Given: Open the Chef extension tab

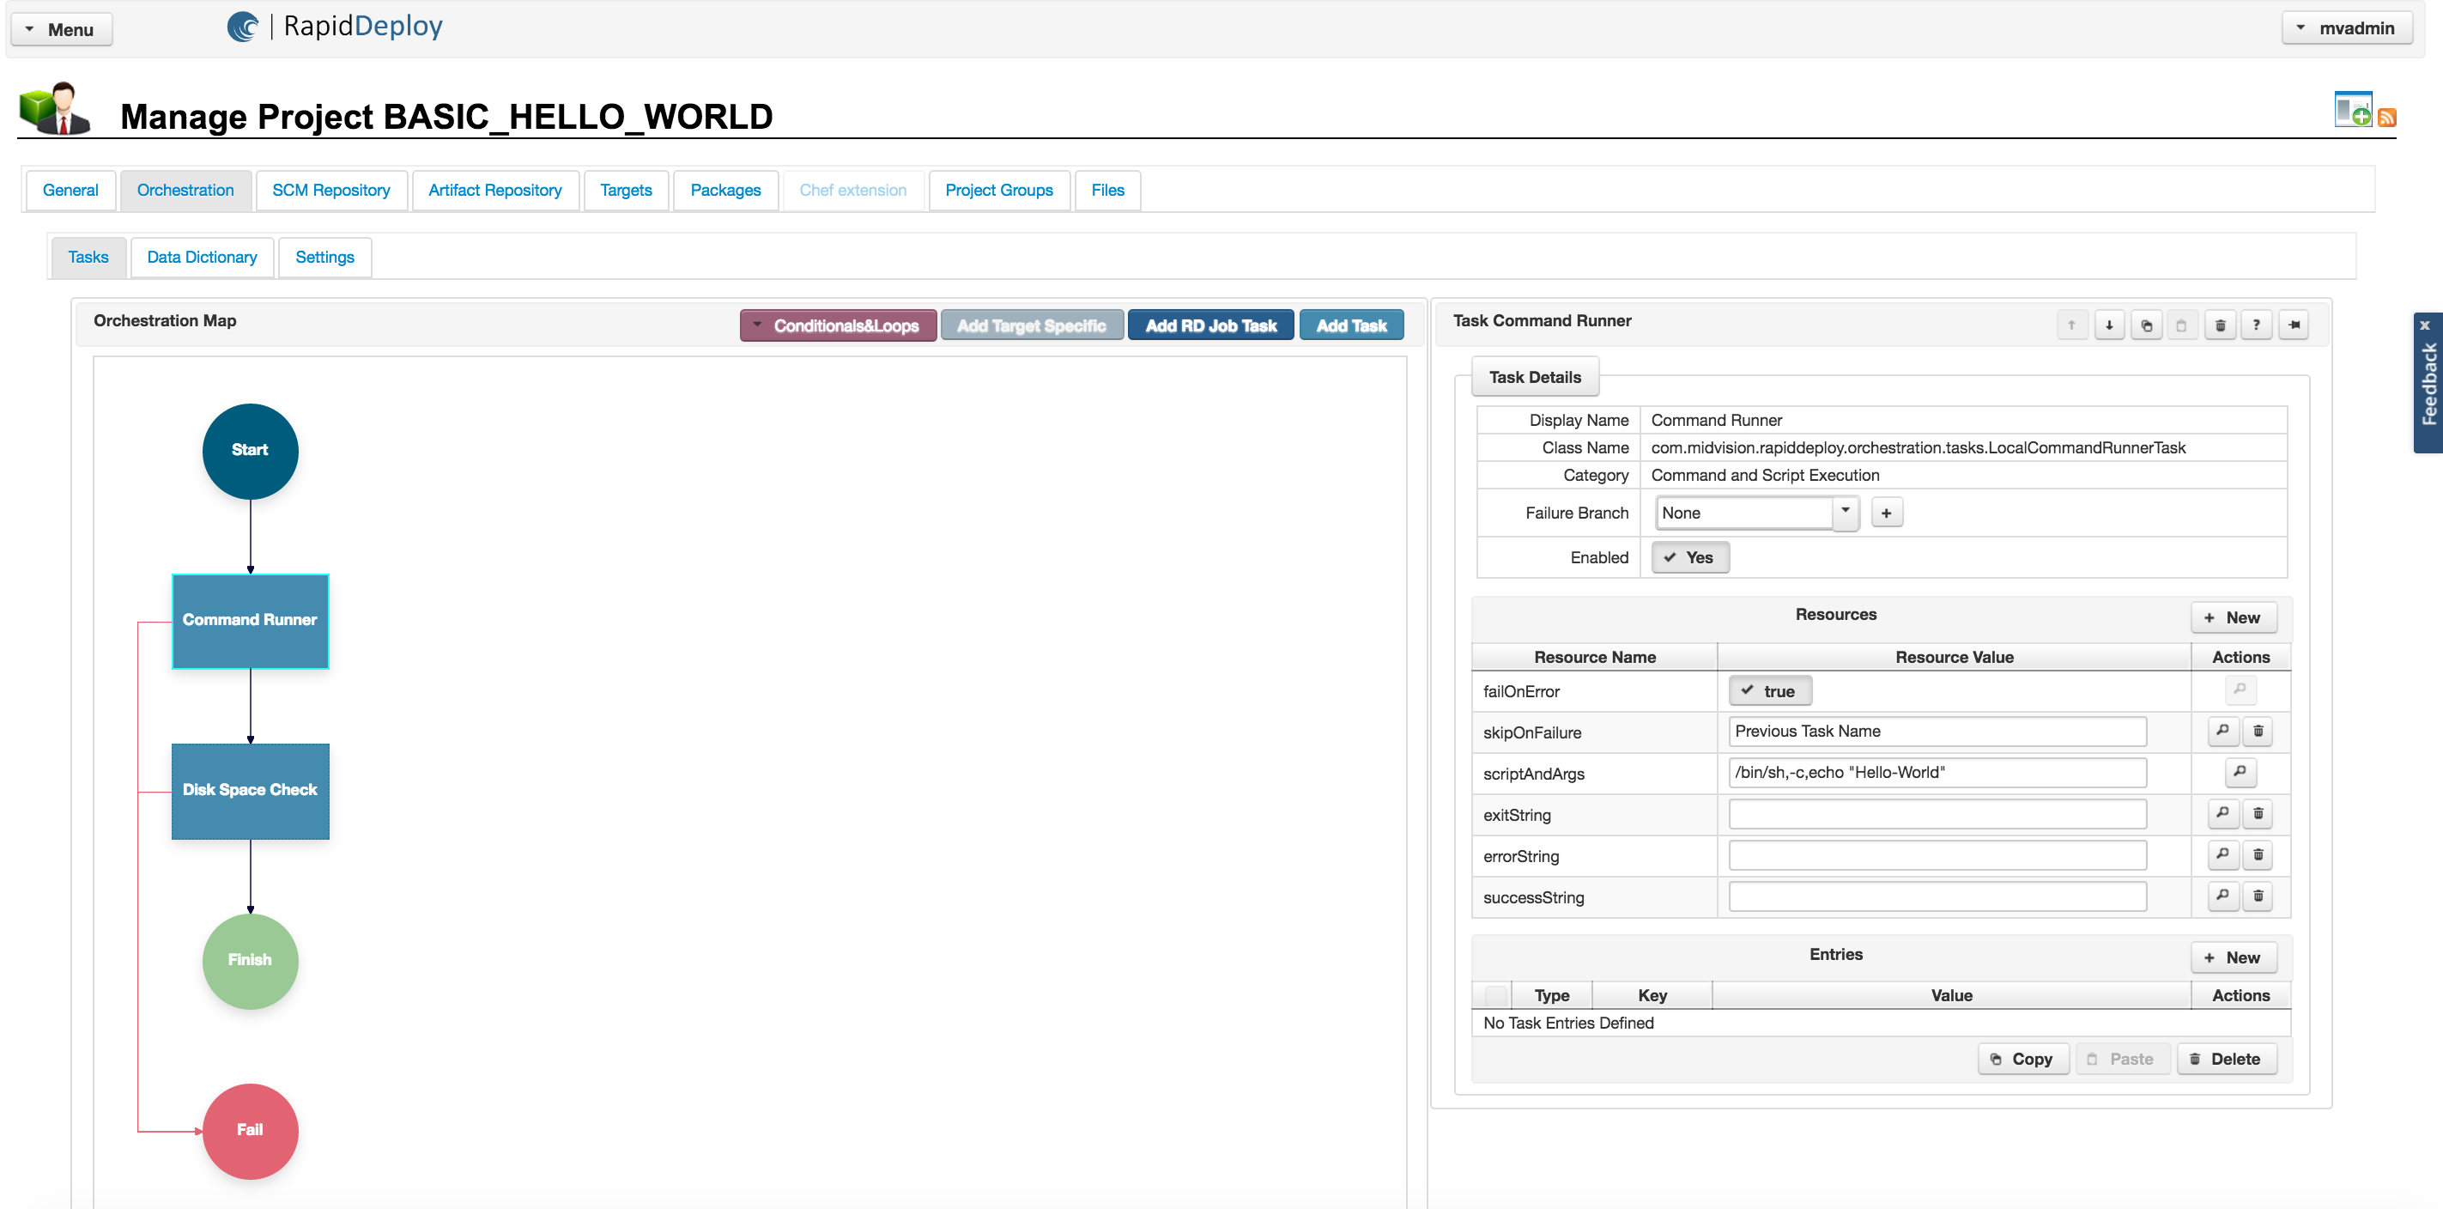Looking at the screenshot, I should coord(852,191).
